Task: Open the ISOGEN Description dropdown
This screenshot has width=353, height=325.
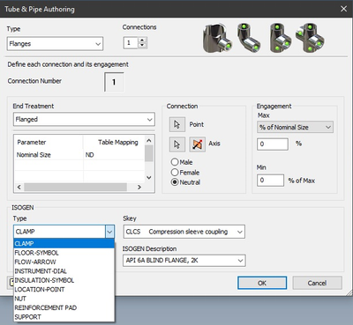Action: click(184, 261)
